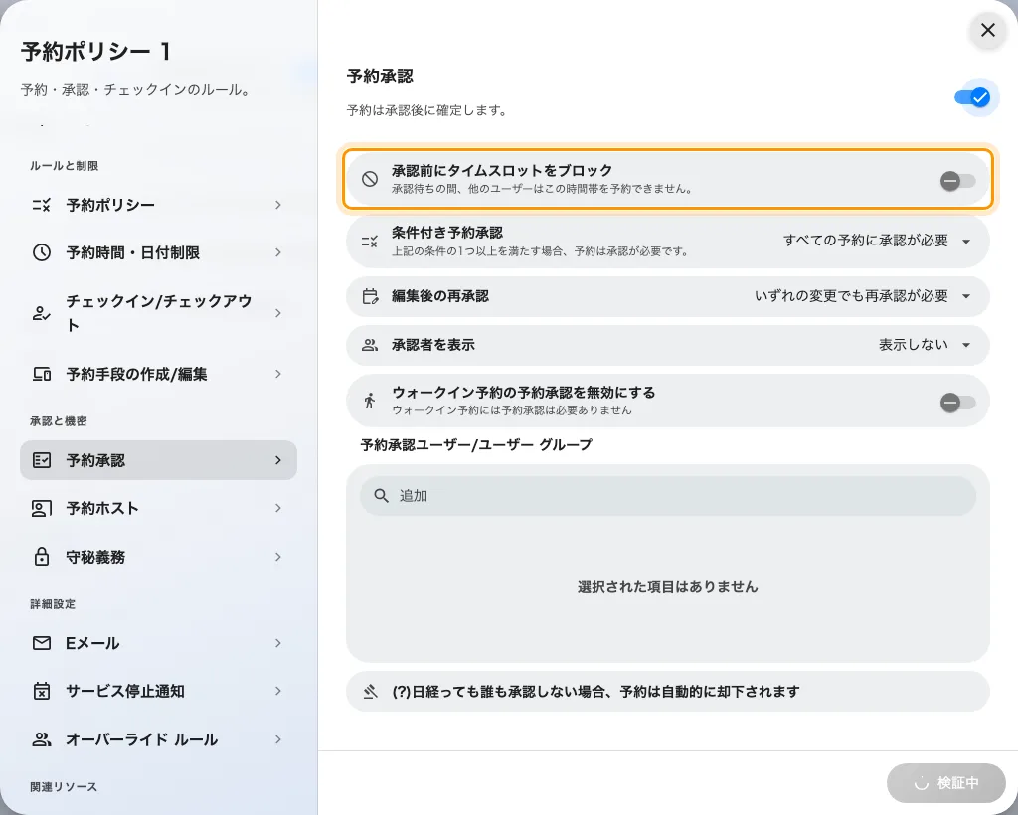
Task: Expand オーバーライド ルール chevron
Action: (278, 739)
